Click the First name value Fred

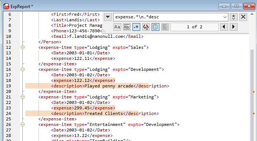tap(74, 14)
